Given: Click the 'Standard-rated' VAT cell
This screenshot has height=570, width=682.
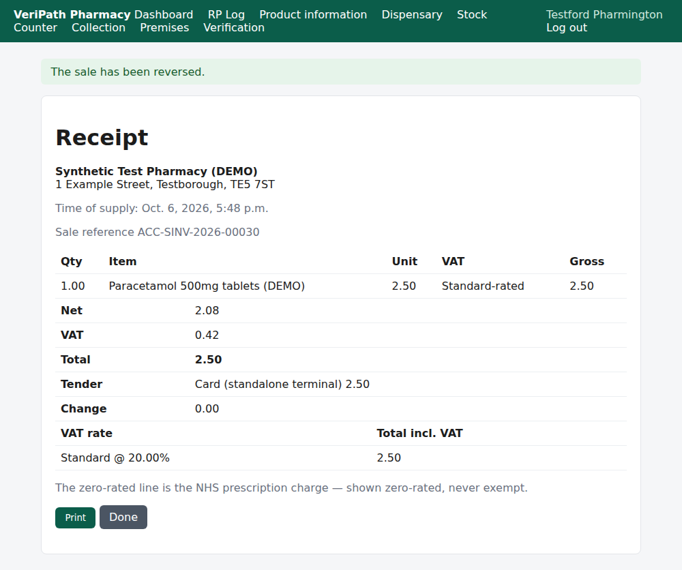Looking at the screenshot, I should coord(483,286).
